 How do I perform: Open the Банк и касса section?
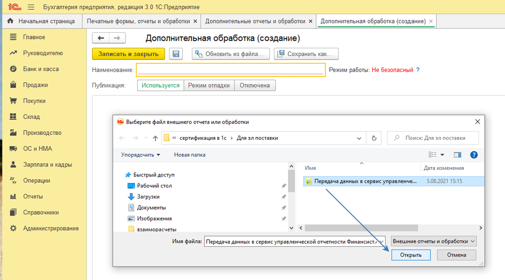click(41, 69)
